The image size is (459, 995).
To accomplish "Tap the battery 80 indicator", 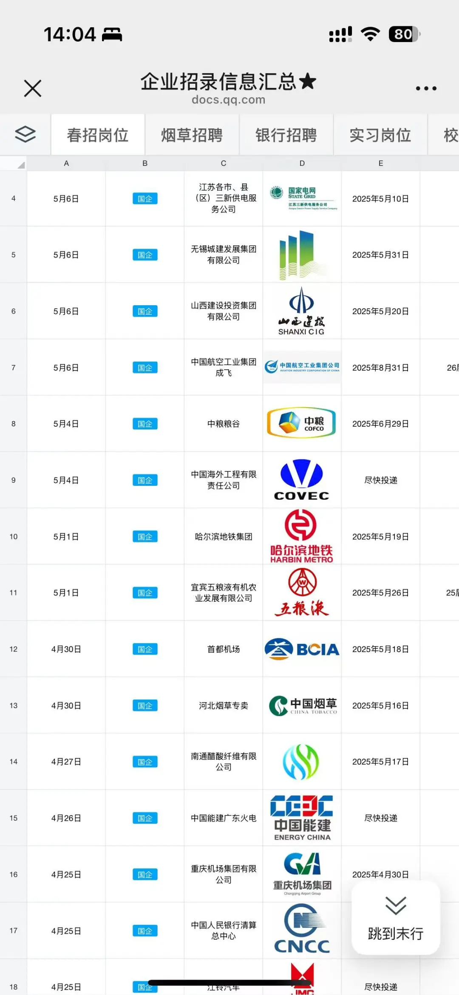I will pos(405,34).
